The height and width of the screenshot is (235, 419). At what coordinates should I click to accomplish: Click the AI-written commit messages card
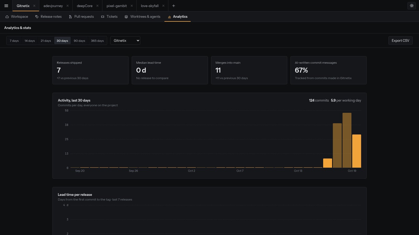pyautogui.click(x=328, y=70)
